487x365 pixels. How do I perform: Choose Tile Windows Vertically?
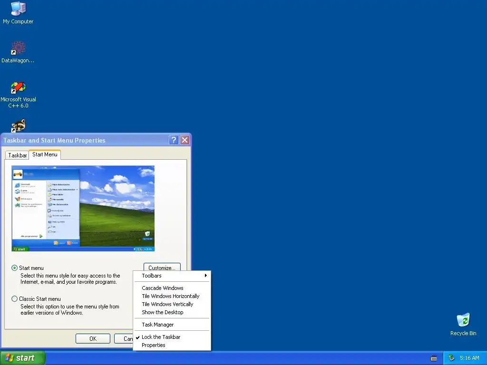pos(172,304)
